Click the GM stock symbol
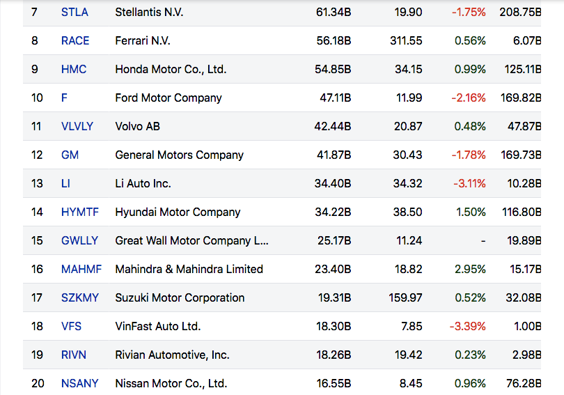 point(70,155)
